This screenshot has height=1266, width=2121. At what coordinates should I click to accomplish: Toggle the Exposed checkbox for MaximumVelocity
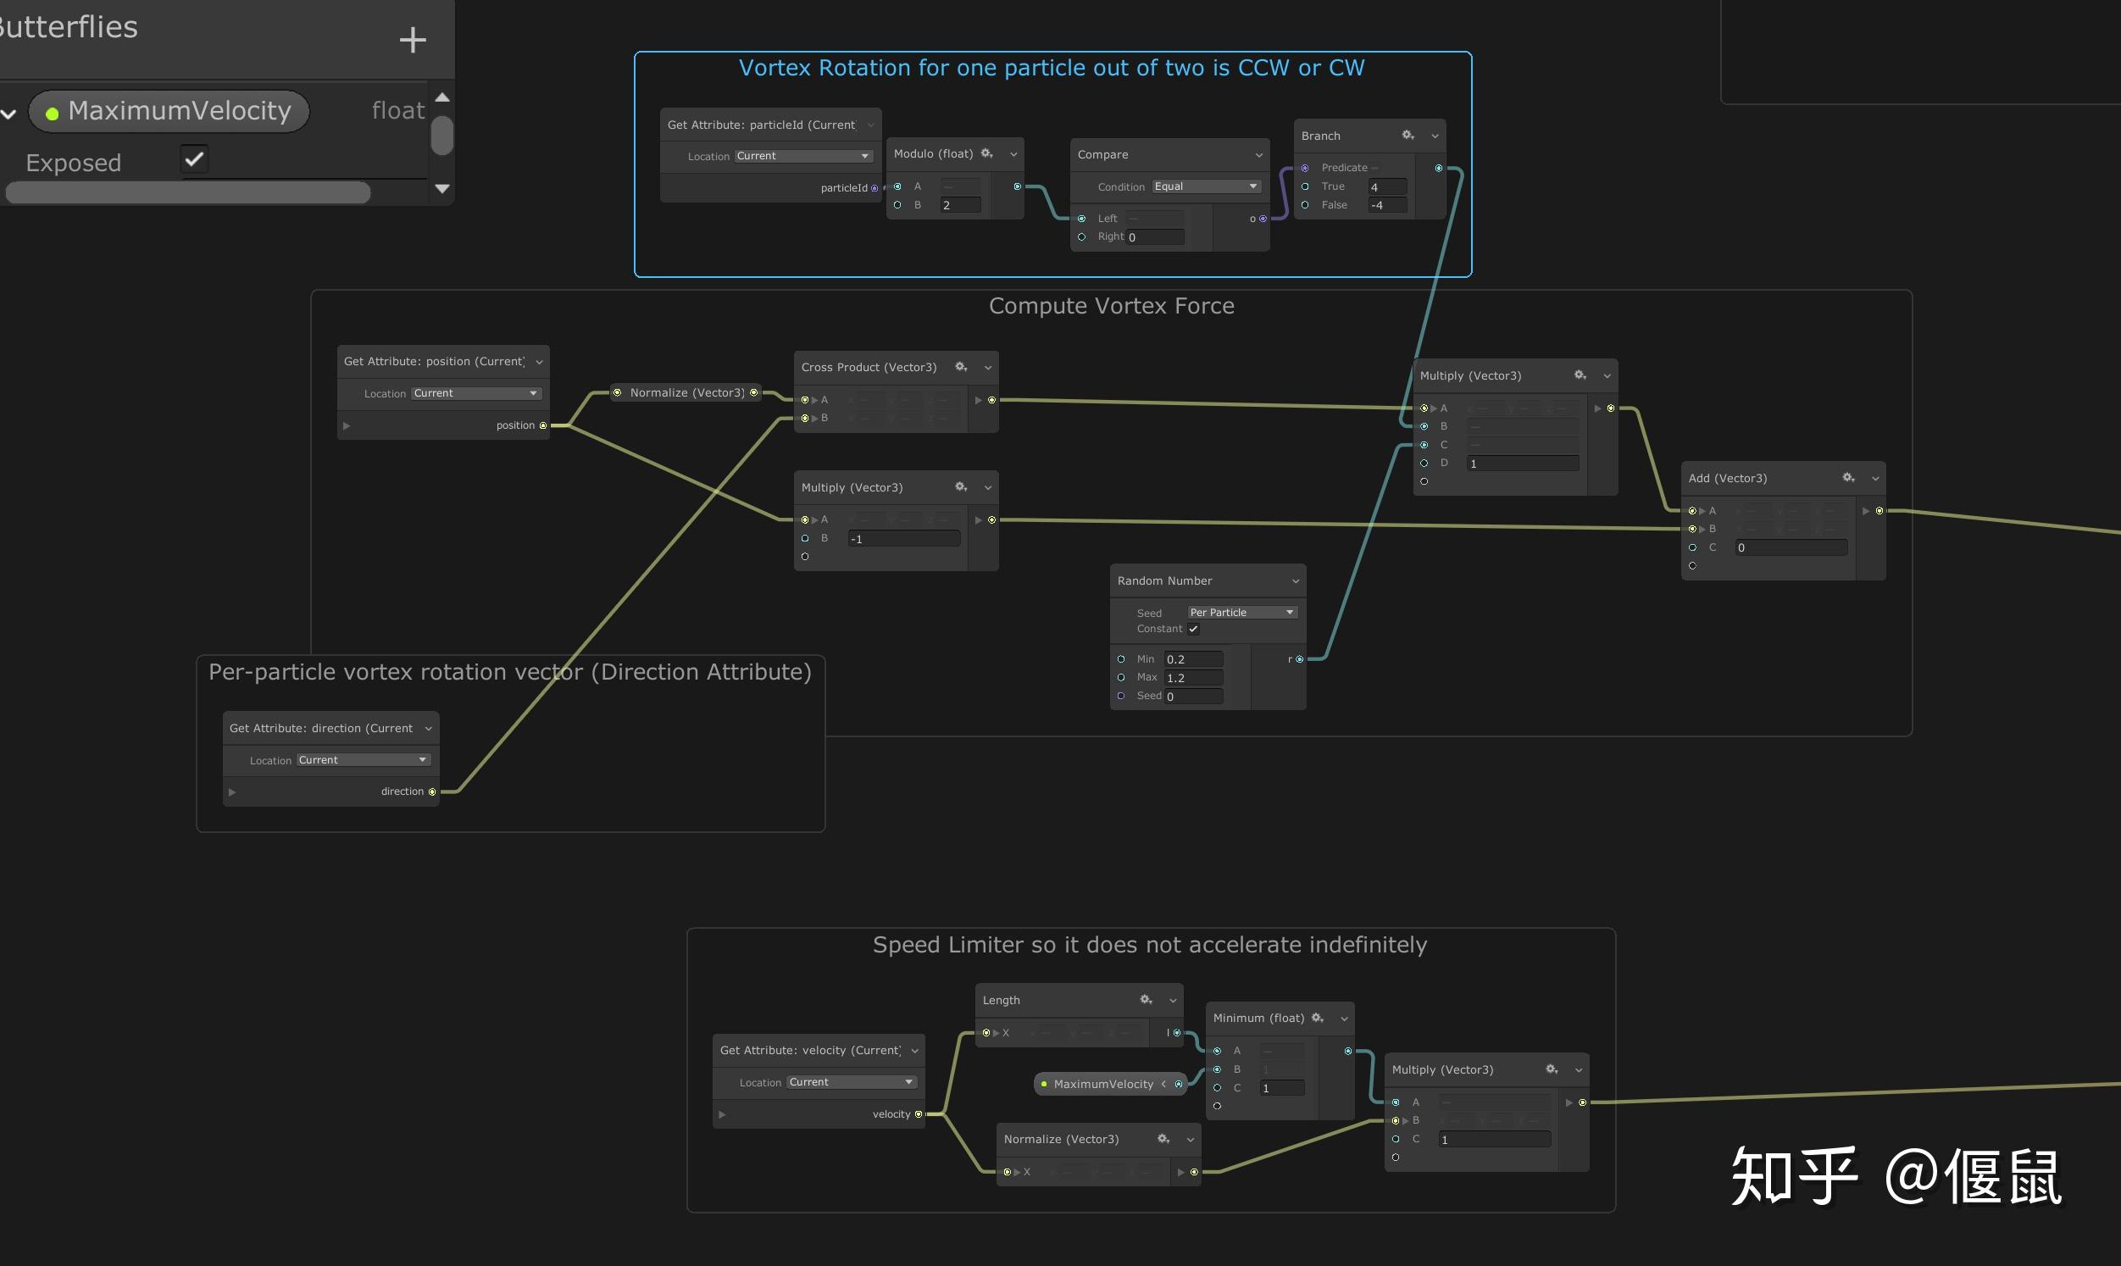194,159
